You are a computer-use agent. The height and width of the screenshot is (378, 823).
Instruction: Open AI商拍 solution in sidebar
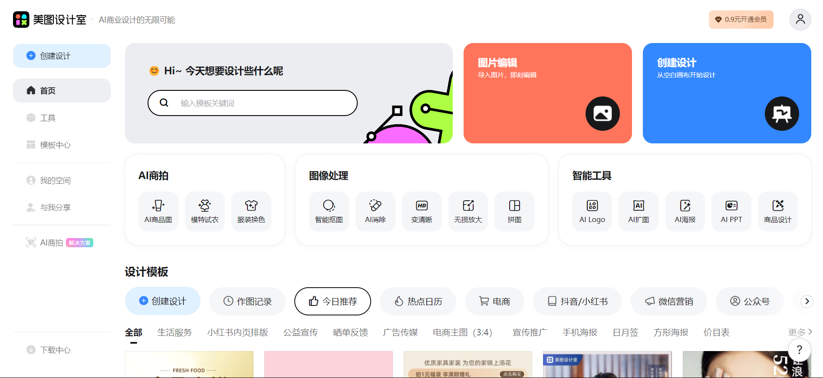[x=62, y=242]
